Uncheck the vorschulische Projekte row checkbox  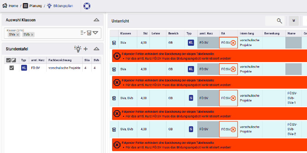pyautogui.click(x=12, y=68)
